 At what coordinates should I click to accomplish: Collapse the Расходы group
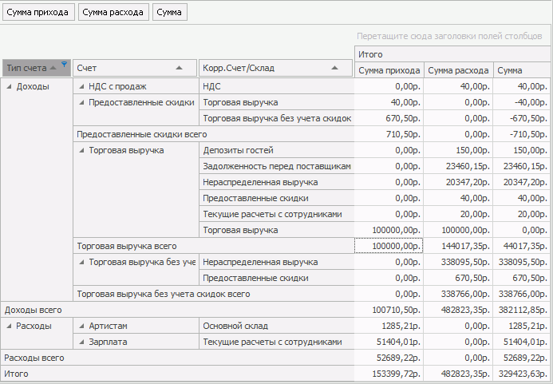coord(9,326)
